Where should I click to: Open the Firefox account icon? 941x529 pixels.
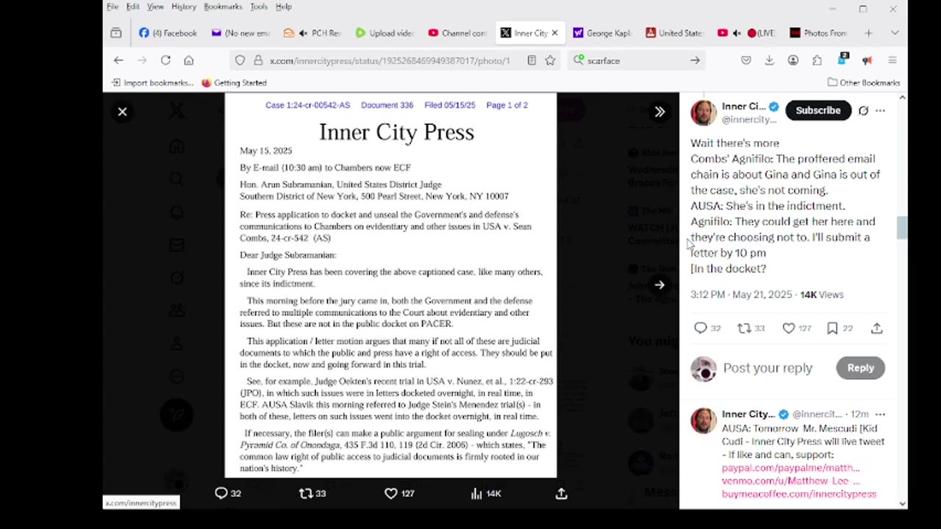[x=793, y=60]
